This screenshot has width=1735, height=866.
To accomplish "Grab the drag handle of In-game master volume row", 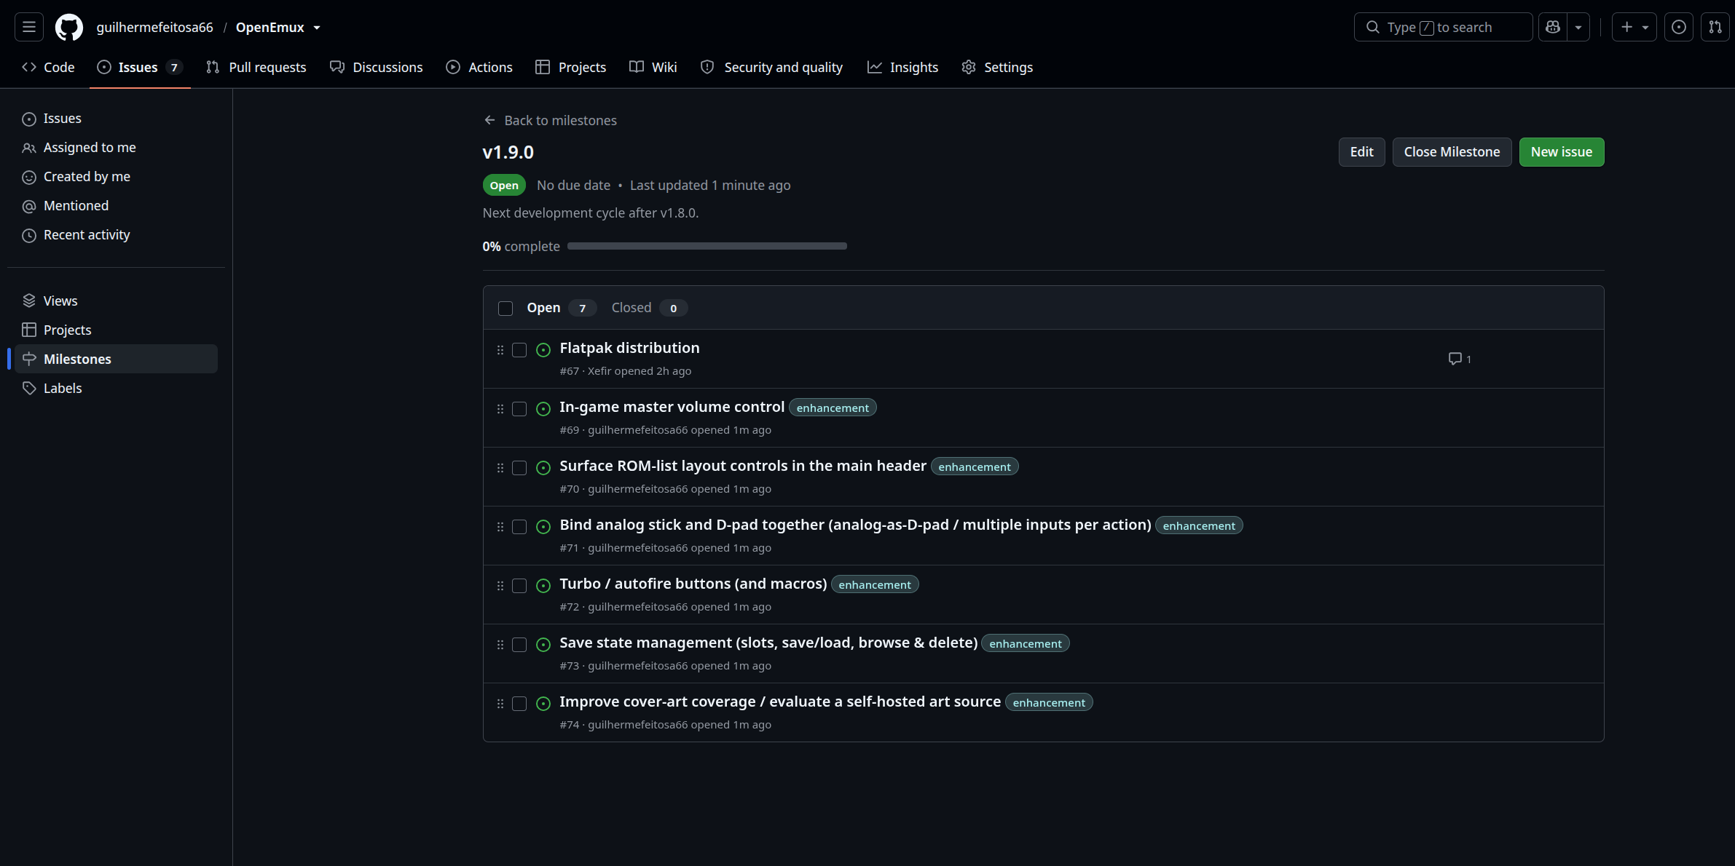I will tap(500, 409).
